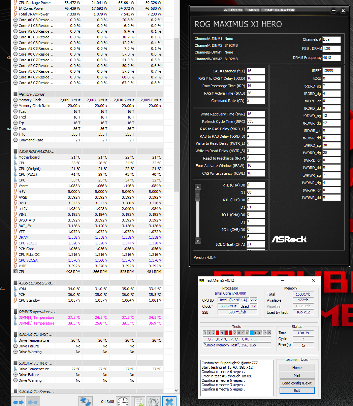The width and height of the screenshot is (353, 406).
Task: Click the thermometer icon on the VRM row
Action: [15, 289]
